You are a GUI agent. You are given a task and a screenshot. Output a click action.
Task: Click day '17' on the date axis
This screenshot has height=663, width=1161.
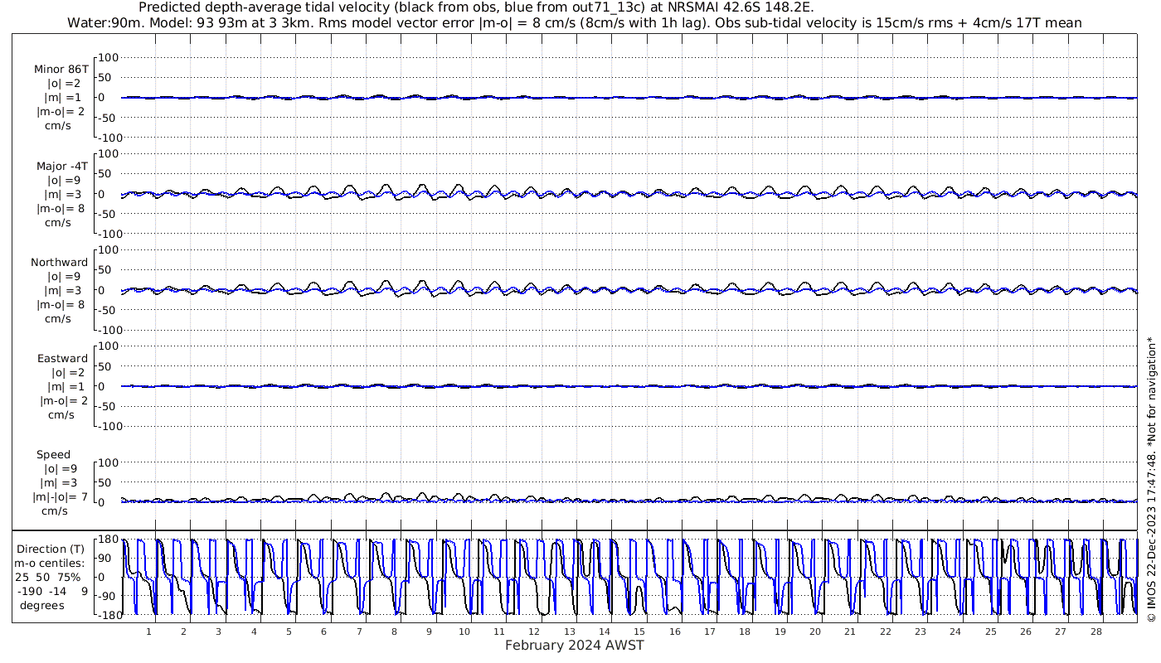(x=710, y=632)
